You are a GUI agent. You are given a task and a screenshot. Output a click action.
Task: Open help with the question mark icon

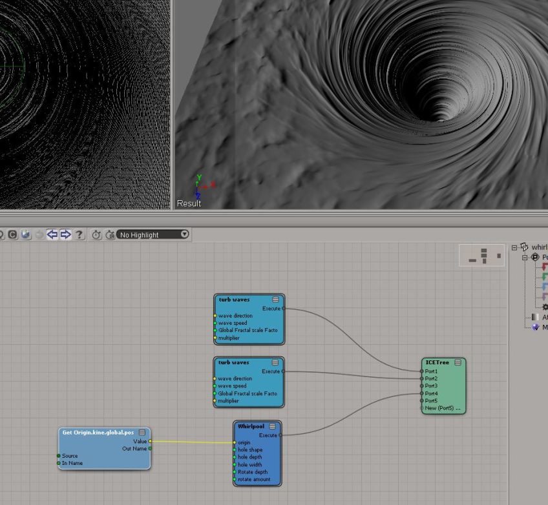click(79, 234)
